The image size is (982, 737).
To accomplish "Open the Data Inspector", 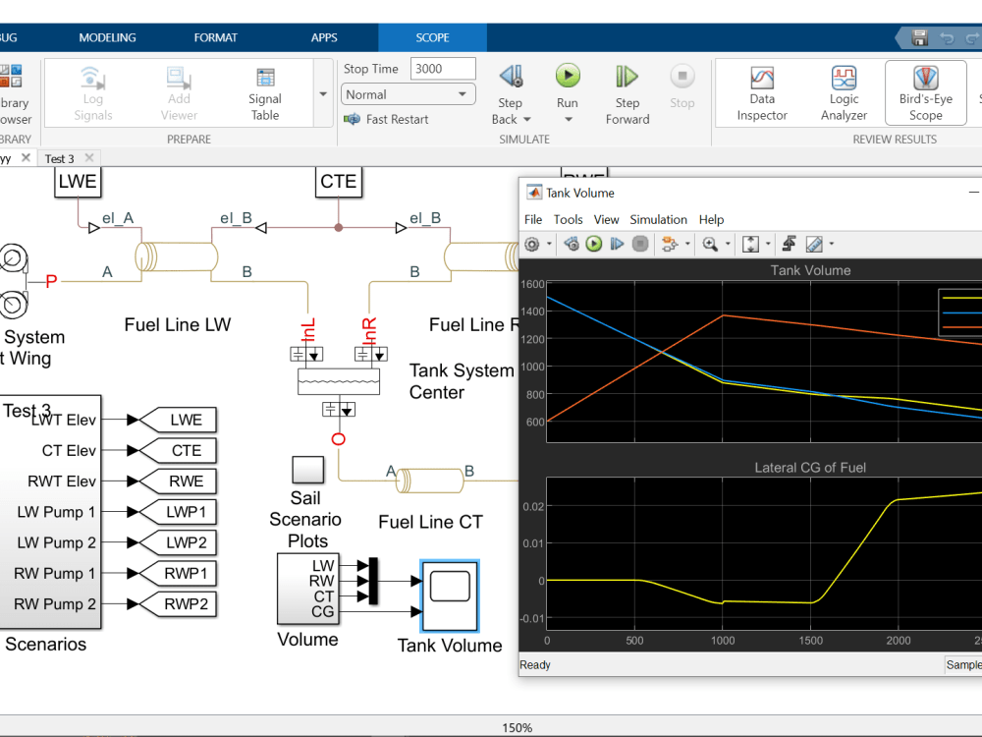I will click(762, 91).
